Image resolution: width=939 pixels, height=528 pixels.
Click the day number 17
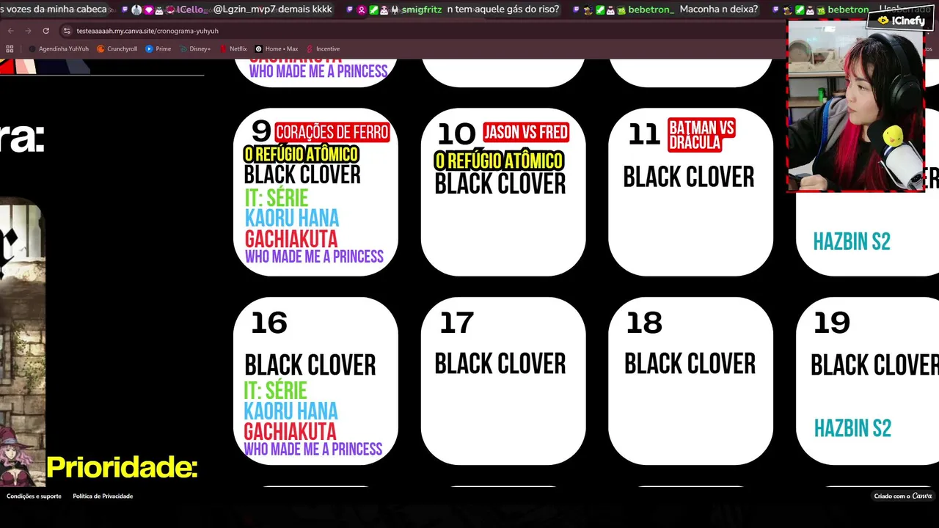pyautogui.click(x=456, y=323)
